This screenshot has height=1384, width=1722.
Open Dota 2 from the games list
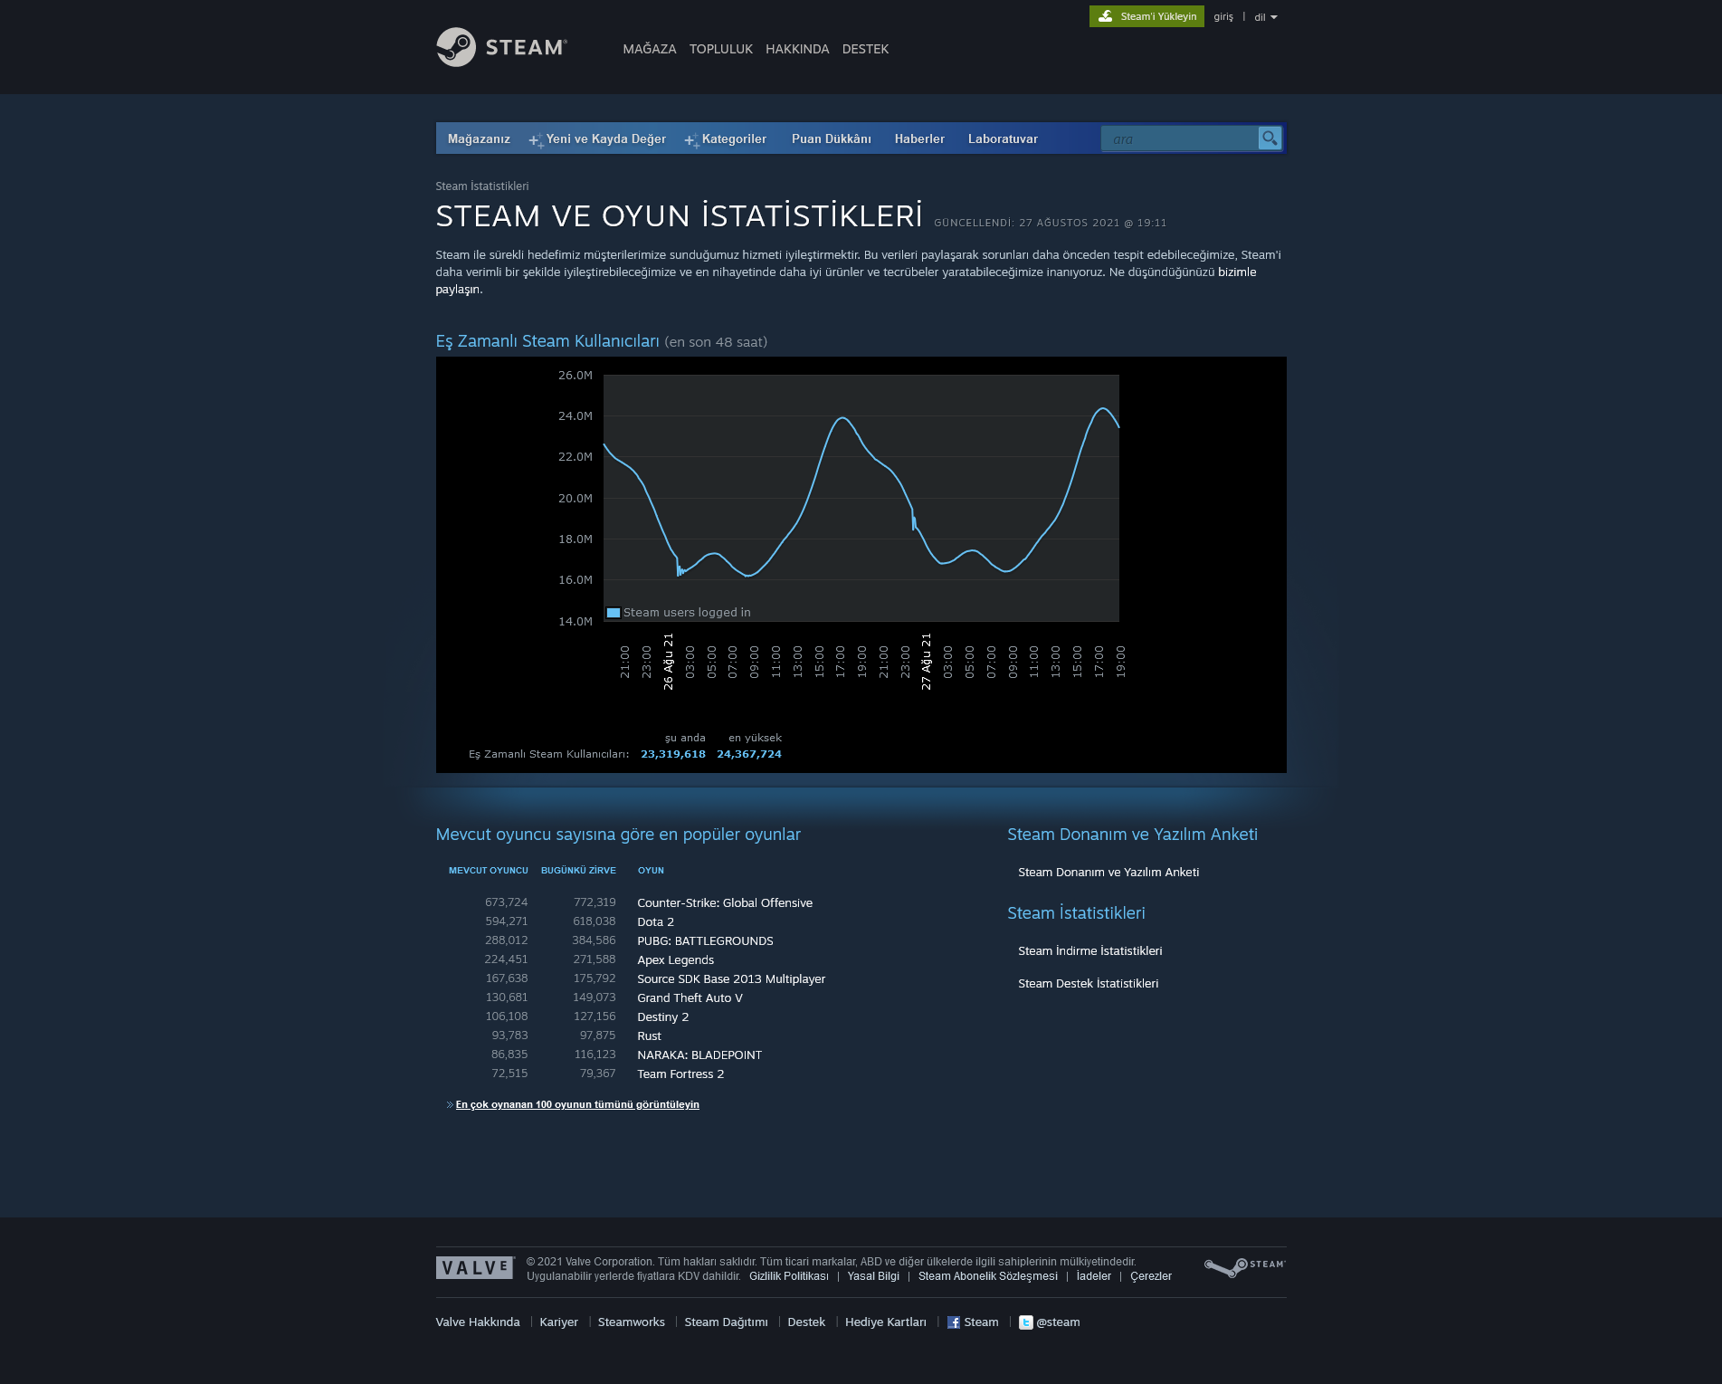click(x=656, y=921)
